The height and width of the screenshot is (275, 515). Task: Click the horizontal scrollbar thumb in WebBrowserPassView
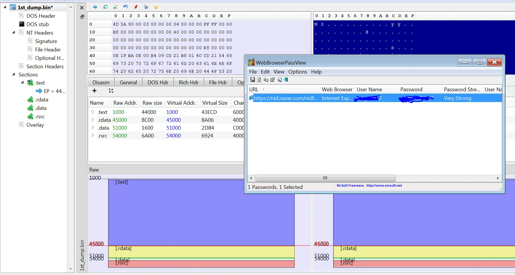325,178
